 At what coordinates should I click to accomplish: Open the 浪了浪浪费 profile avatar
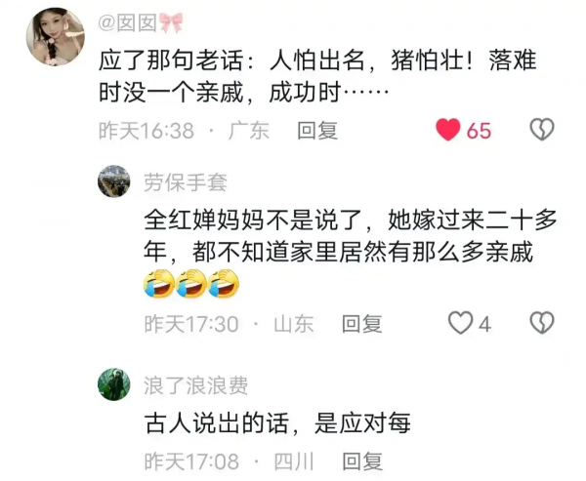click(114, 384)
